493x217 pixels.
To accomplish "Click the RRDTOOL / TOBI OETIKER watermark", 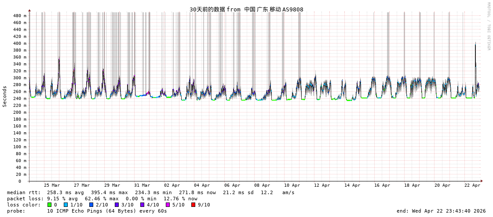I will pos(489,26).
